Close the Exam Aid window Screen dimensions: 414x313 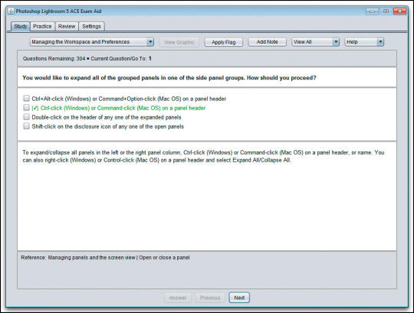point(399,11)
